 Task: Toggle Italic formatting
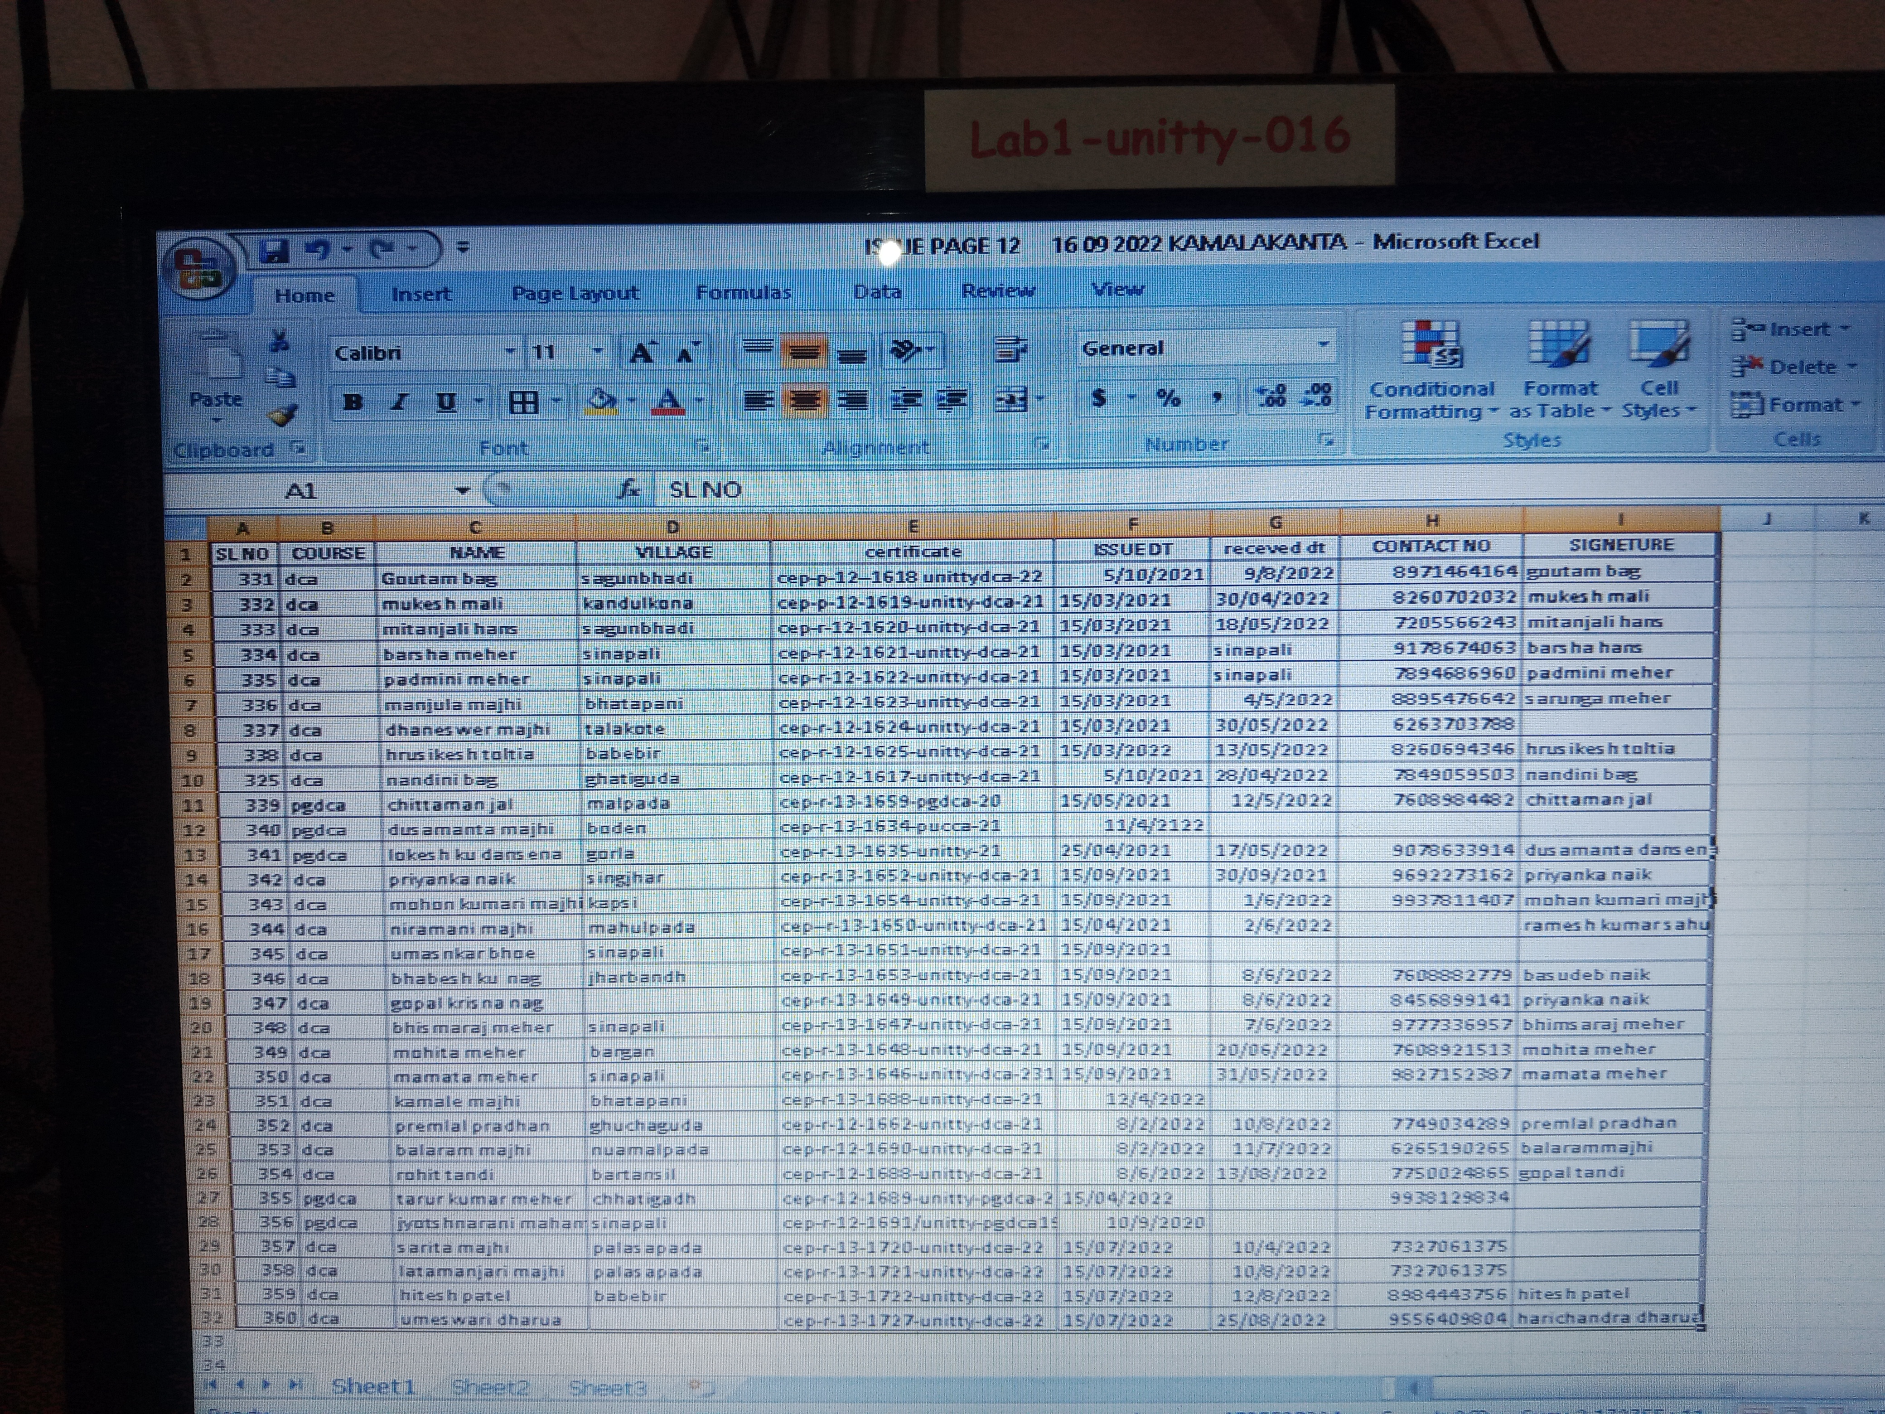click(x=399, y=402)
